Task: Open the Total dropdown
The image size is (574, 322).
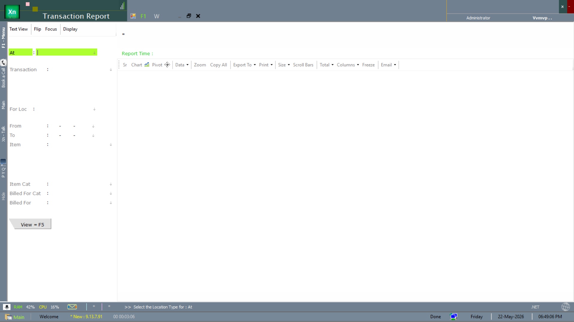Action: pos(326,65)
